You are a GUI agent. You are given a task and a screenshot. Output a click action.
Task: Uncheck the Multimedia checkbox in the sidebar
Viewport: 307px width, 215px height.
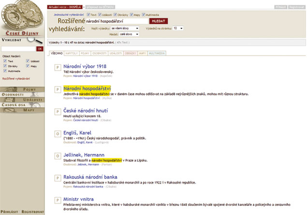[x=5, y=71]
